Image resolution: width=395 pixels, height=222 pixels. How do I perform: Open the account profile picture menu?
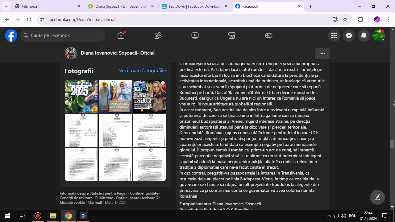tap(379, 35)
